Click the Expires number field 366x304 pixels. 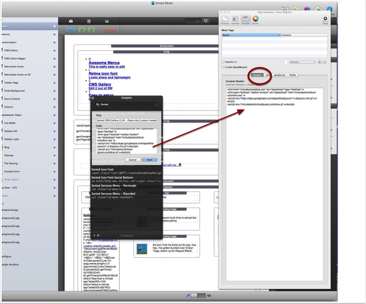pos(284,62)
